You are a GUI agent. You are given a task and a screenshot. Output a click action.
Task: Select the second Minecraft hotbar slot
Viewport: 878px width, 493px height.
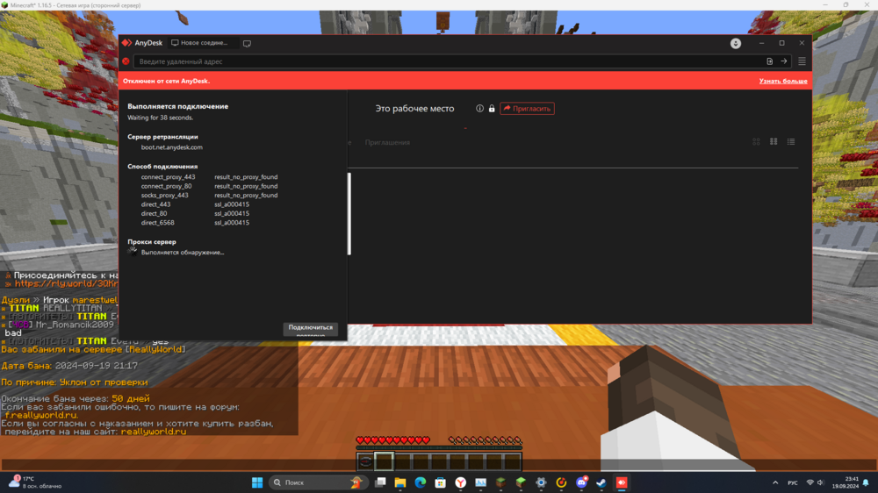click(x=385, y=461)
